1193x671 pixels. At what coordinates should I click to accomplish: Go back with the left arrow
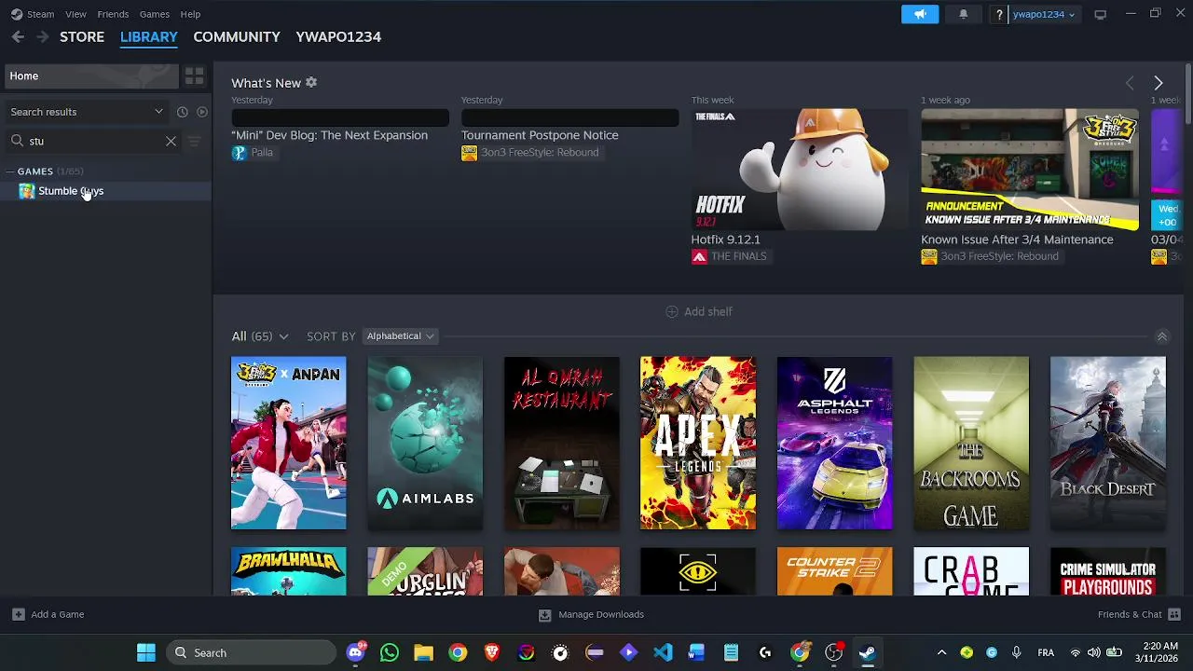(x=18, y=36)
